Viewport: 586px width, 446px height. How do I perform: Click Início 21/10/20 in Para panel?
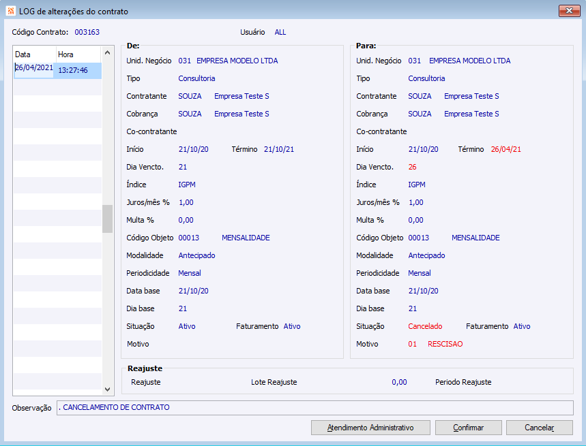pos(423,149)
